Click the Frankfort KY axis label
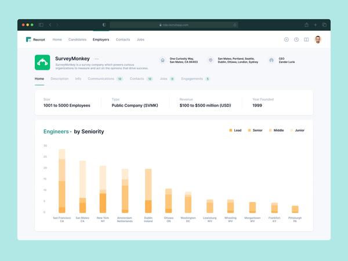The height and width of the screenshot is (261, 348). 274,219
